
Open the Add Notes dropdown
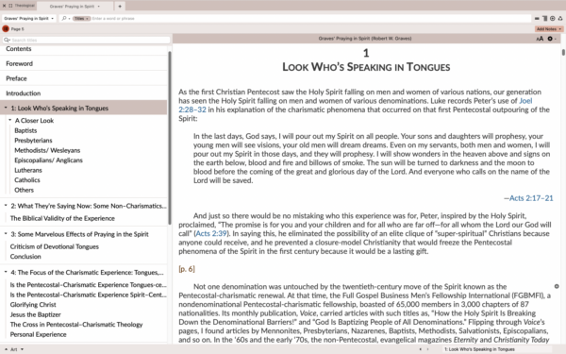pos(560,29)
